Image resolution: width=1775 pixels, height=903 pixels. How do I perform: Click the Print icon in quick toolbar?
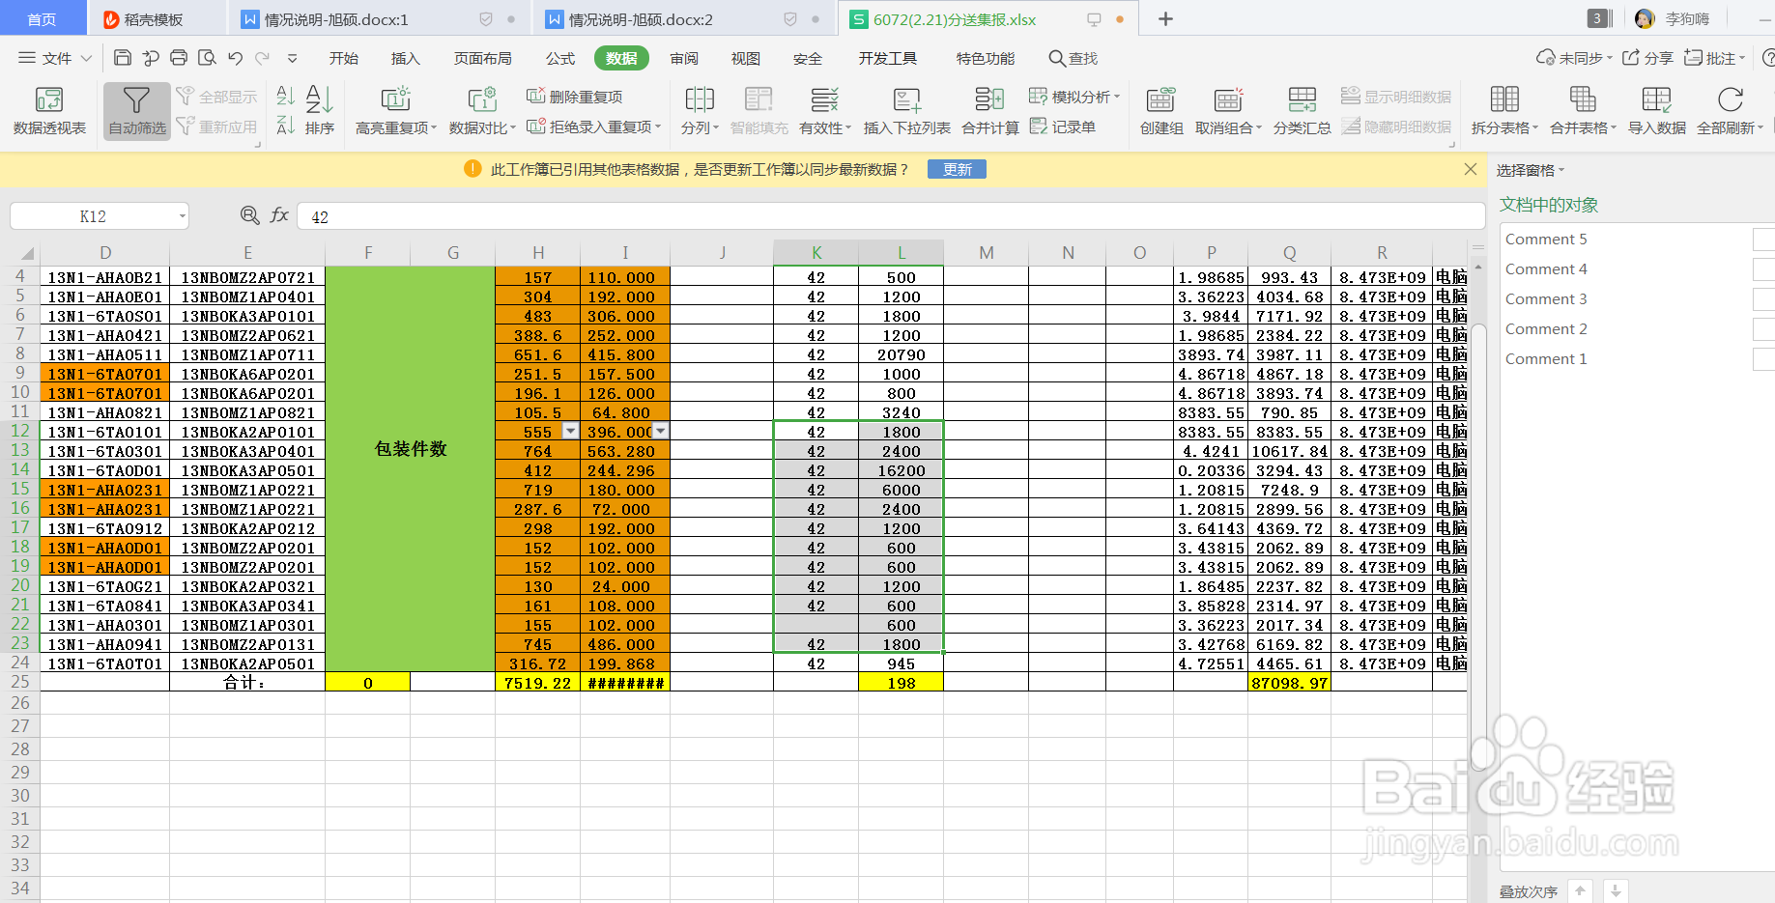pyautogui.click(x=179, y=58)
